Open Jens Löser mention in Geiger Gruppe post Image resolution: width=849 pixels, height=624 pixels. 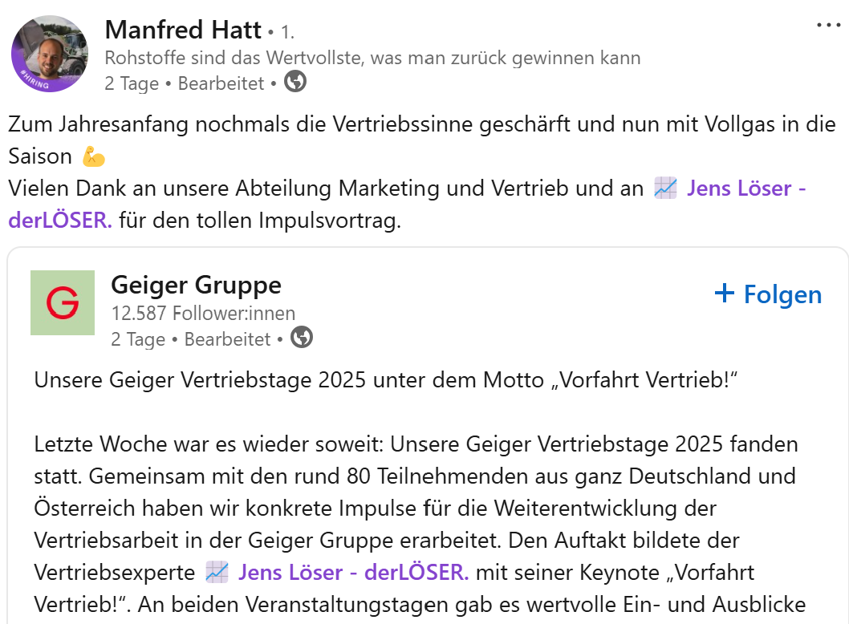point(353,573)
